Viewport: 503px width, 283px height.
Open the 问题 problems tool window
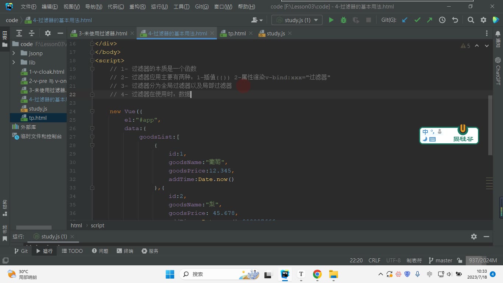click(100, 251)
